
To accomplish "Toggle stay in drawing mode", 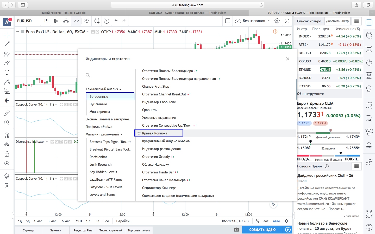I will 7,144.
